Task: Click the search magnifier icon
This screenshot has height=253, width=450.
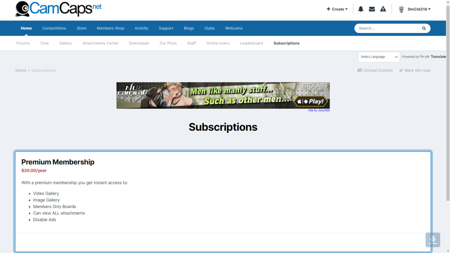Action: click(x=424, y=28)
